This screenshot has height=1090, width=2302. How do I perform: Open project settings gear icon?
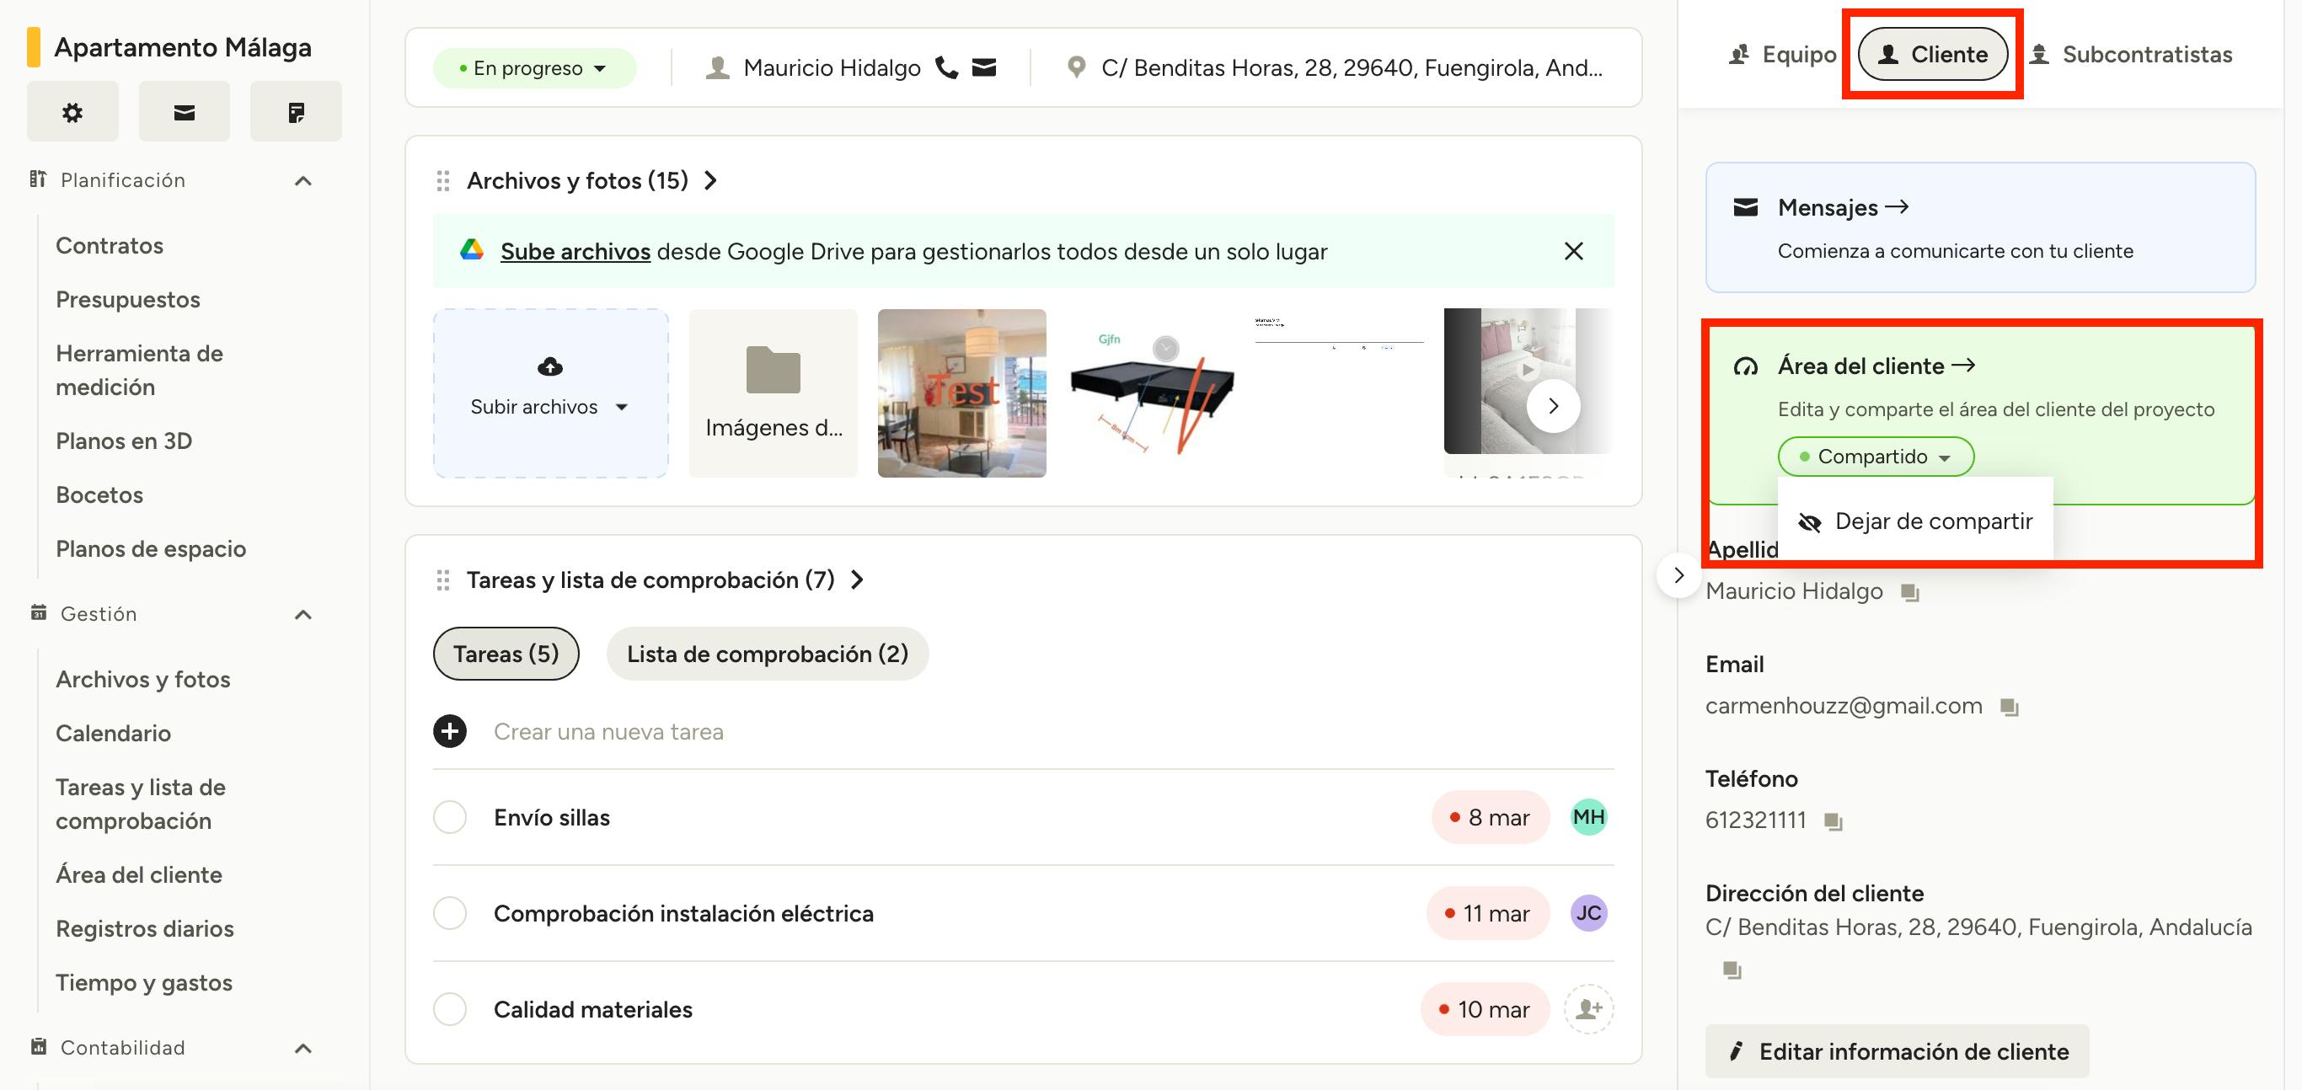pyautogui.click(x=72, y=112)
